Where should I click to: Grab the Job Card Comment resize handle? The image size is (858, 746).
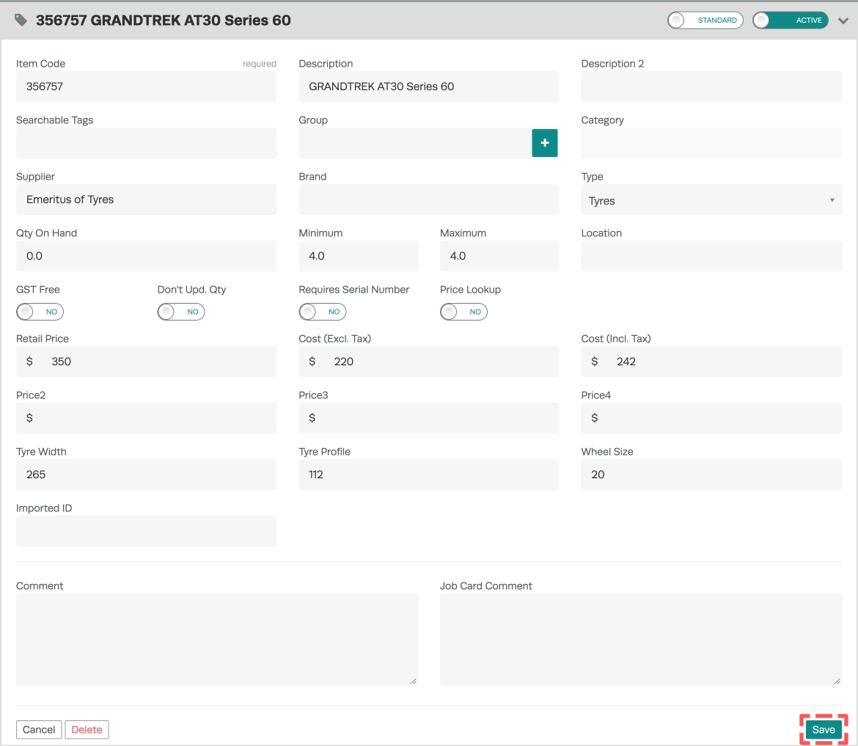click(837, 681)
